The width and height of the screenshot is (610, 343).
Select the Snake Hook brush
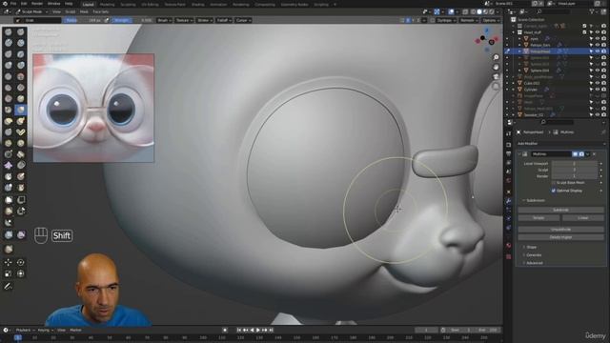click(21, 121)
